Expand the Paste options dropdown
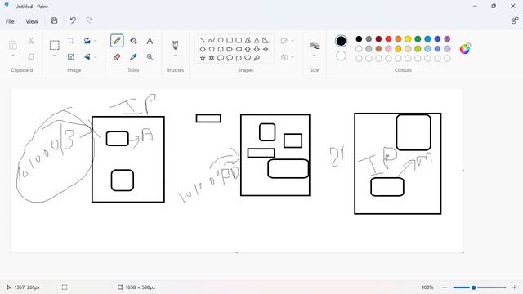This screenshot has width=523, height=294. [x=13, y=56]
